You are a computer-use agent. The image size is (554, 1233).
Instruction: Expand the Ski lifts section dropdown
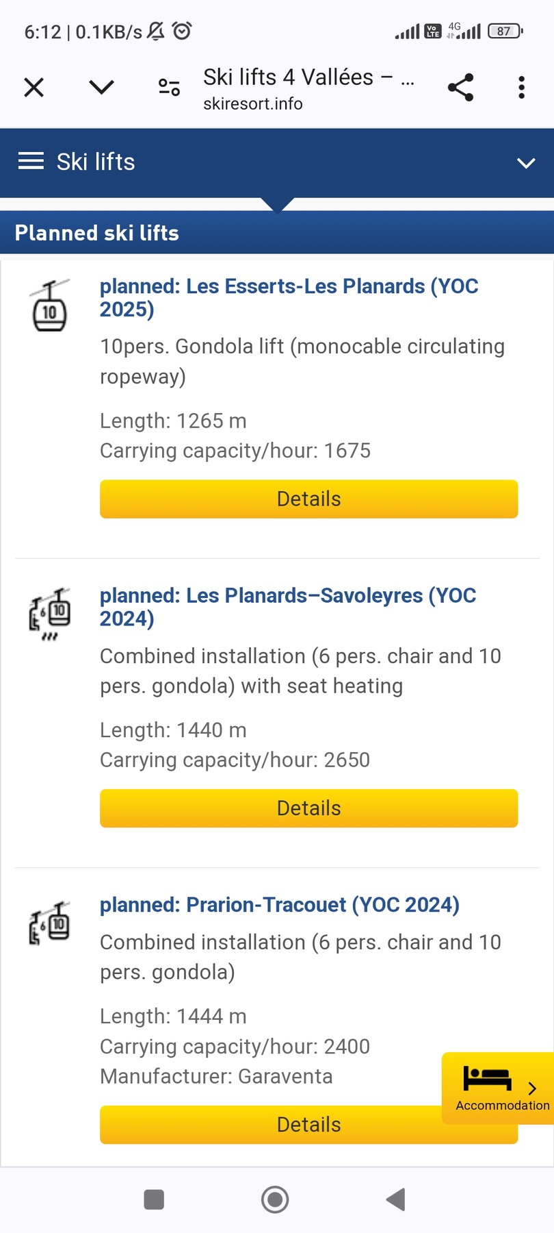[x=525, y=163]
